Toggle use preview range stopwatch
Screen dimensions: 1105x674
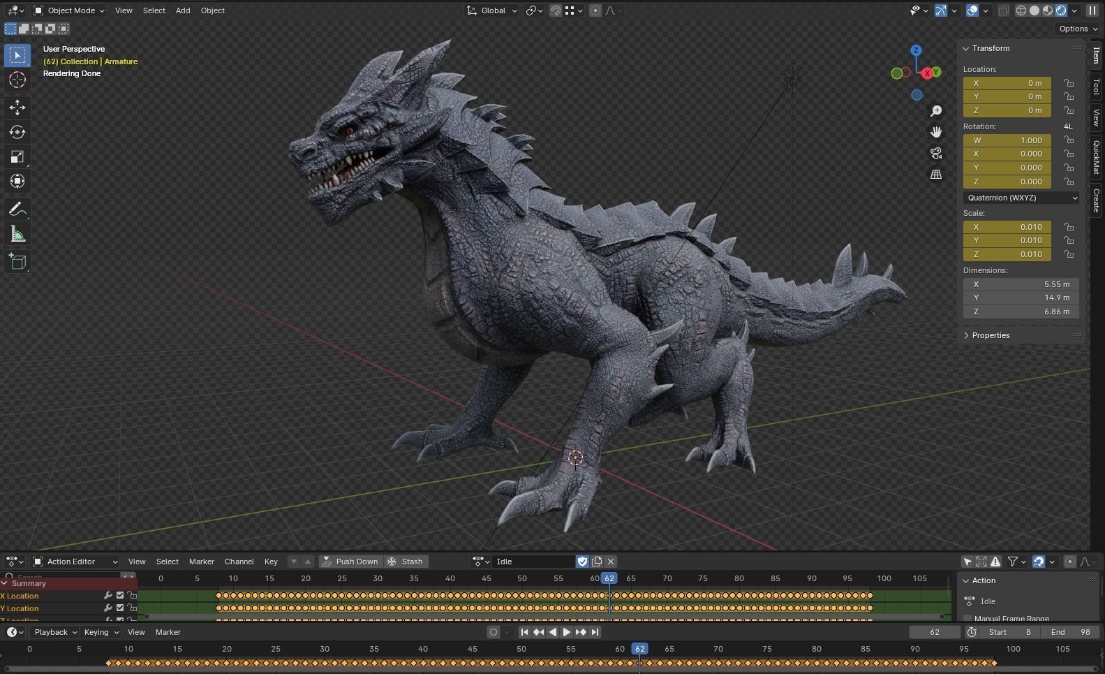pos(972,632)
